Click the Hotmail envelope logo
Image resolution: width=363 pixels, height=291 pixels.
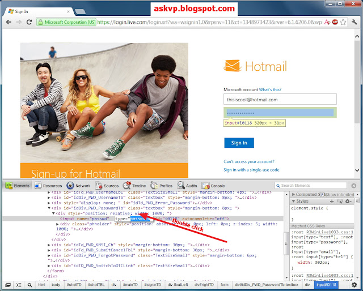(x=233, y=66)
